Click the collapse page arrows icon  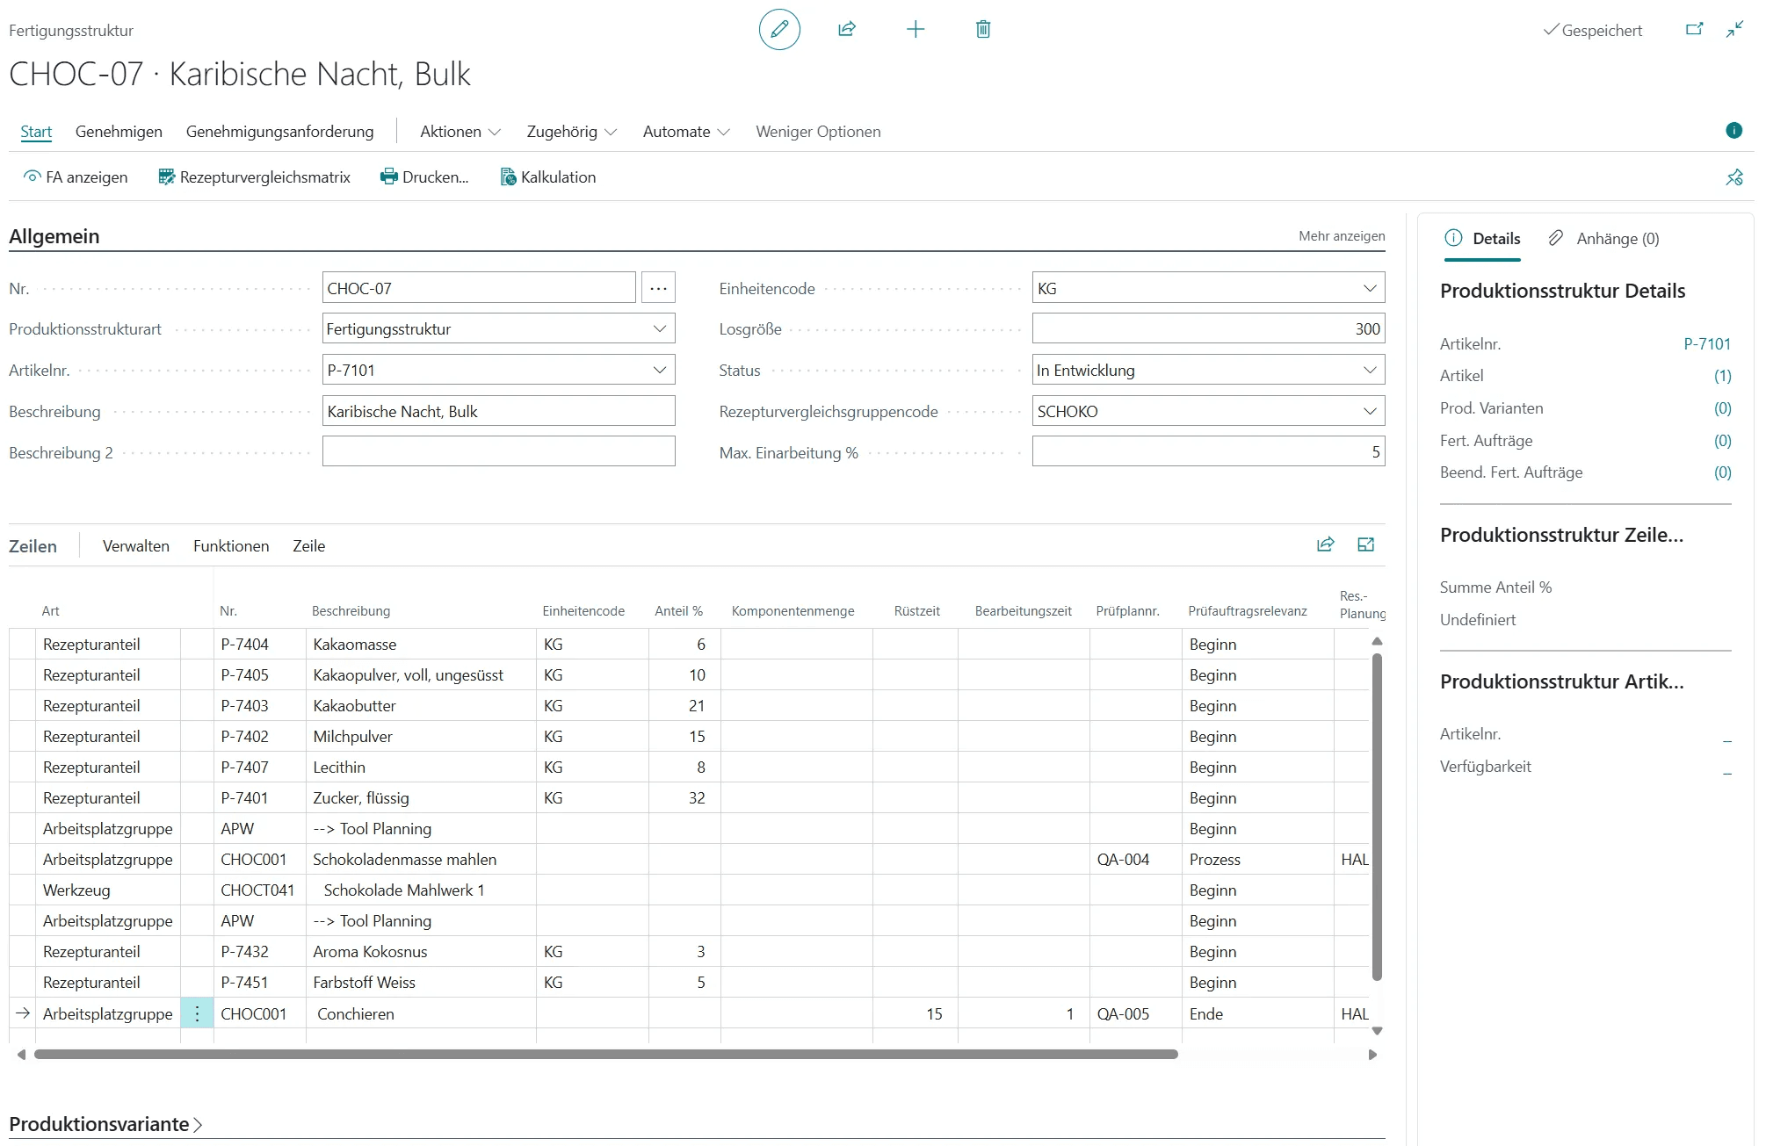point(1735,30)
